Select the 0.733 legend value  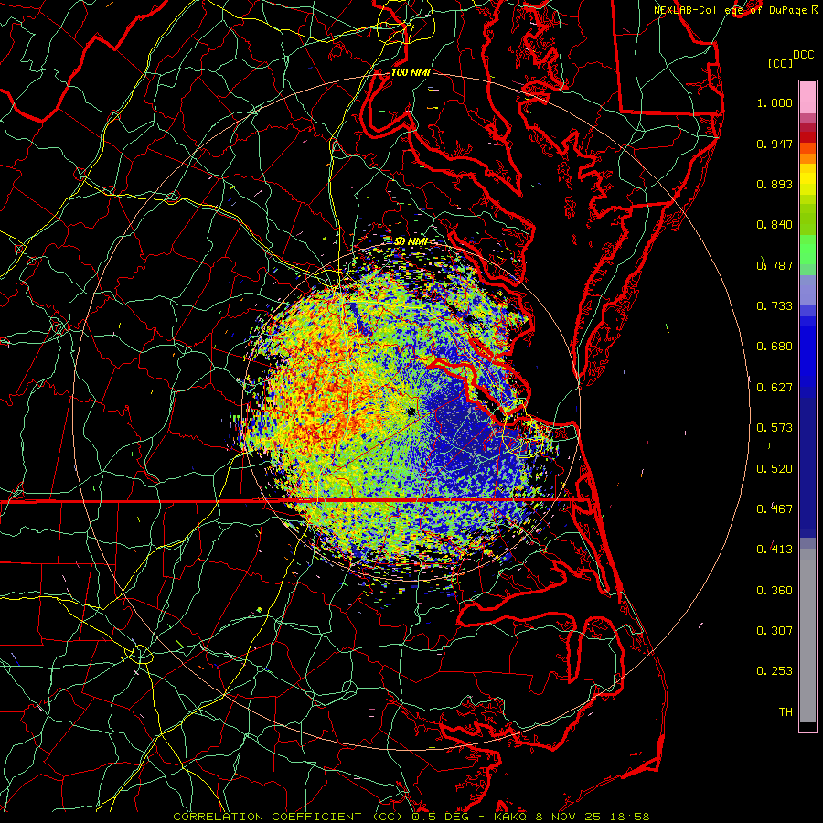coord(775,306)
